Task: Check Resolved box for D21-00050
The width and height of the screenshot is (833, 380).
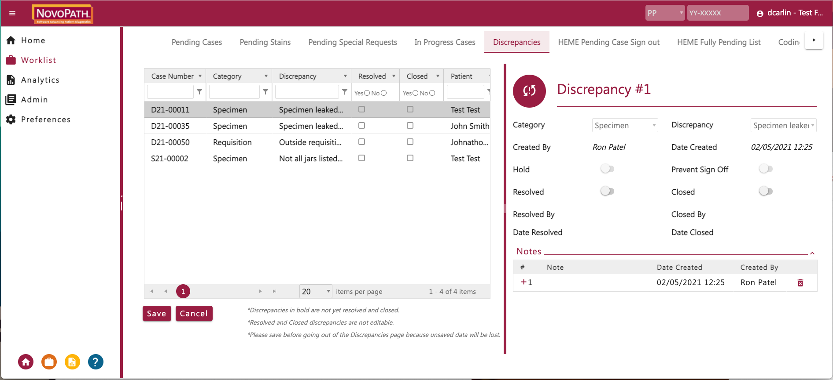Action: (x=362, y=142)
